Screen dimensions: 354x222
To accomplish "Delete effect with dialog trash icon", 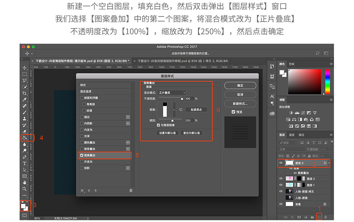I will pyautogui.click(x=131, y=190).
